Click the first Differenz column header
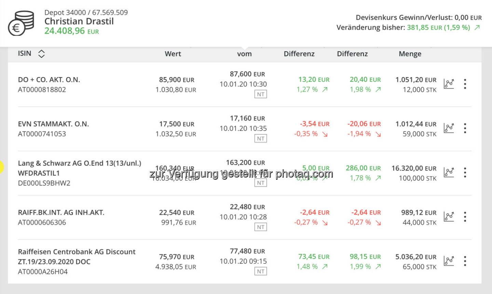 point(299,54)
